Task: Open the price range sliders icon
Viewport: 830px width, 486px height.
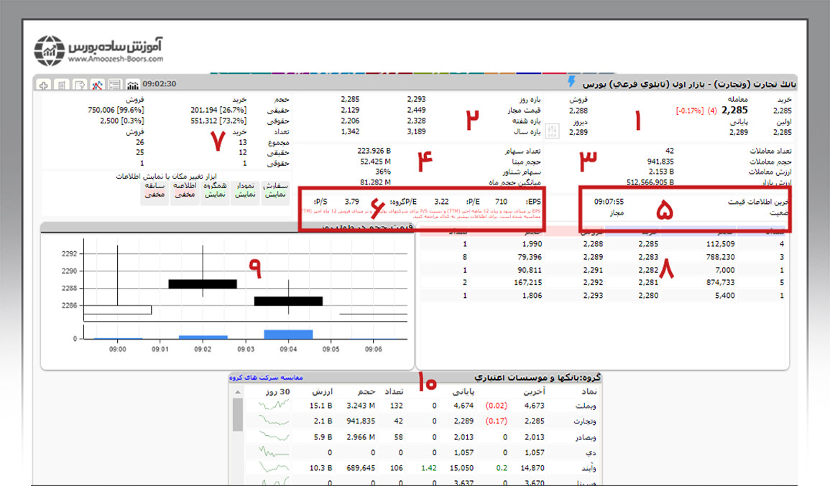Action: pos(553,131)
